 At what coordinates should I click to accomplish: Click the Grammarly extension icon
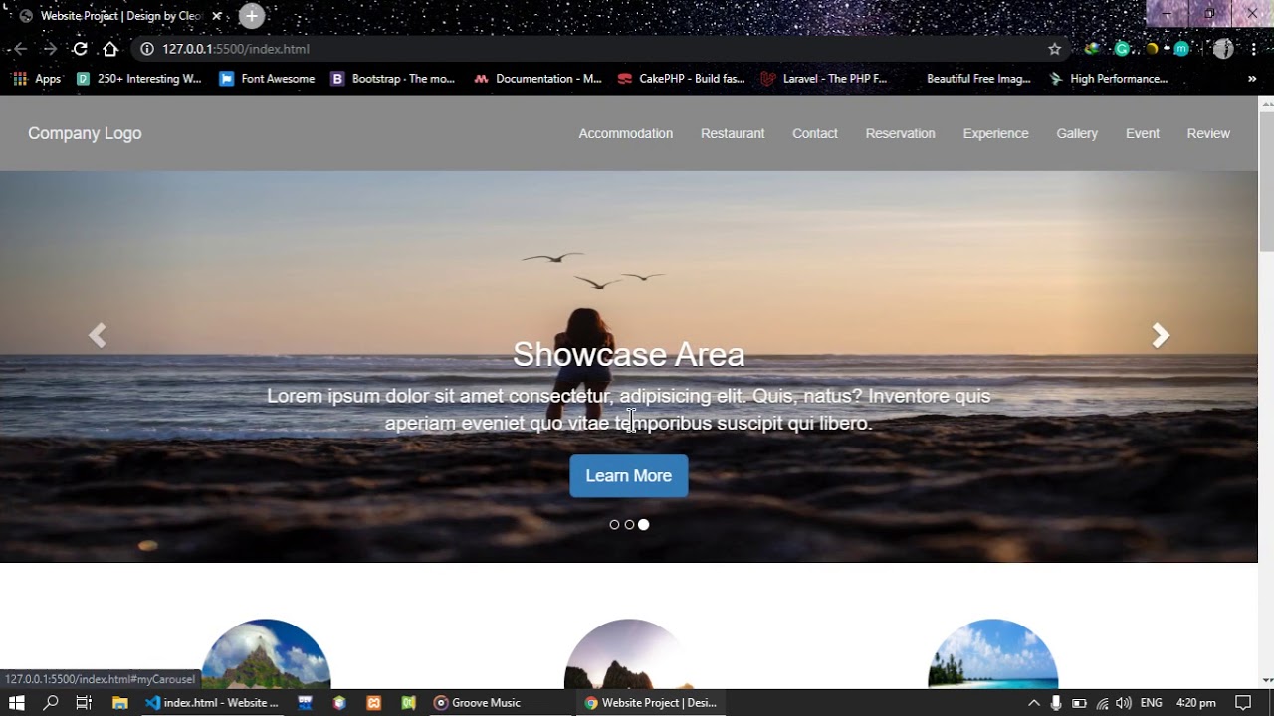[x=1122, y=49]
